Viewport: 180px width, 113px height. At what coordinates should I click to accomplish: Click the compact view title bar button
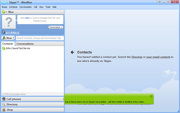(x=160, y=2)
